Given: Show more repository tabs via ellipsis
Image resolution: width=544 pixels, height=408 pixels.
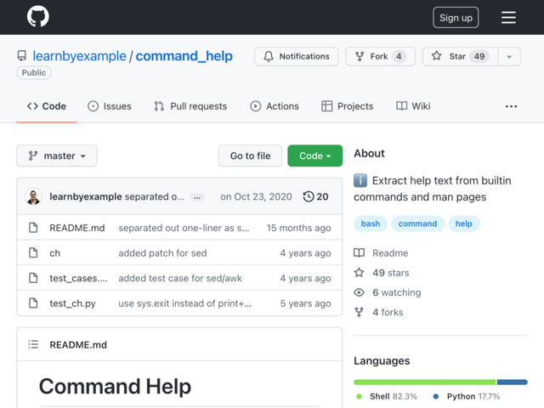Looking at the screenshot, I should [x=511, y=106].
